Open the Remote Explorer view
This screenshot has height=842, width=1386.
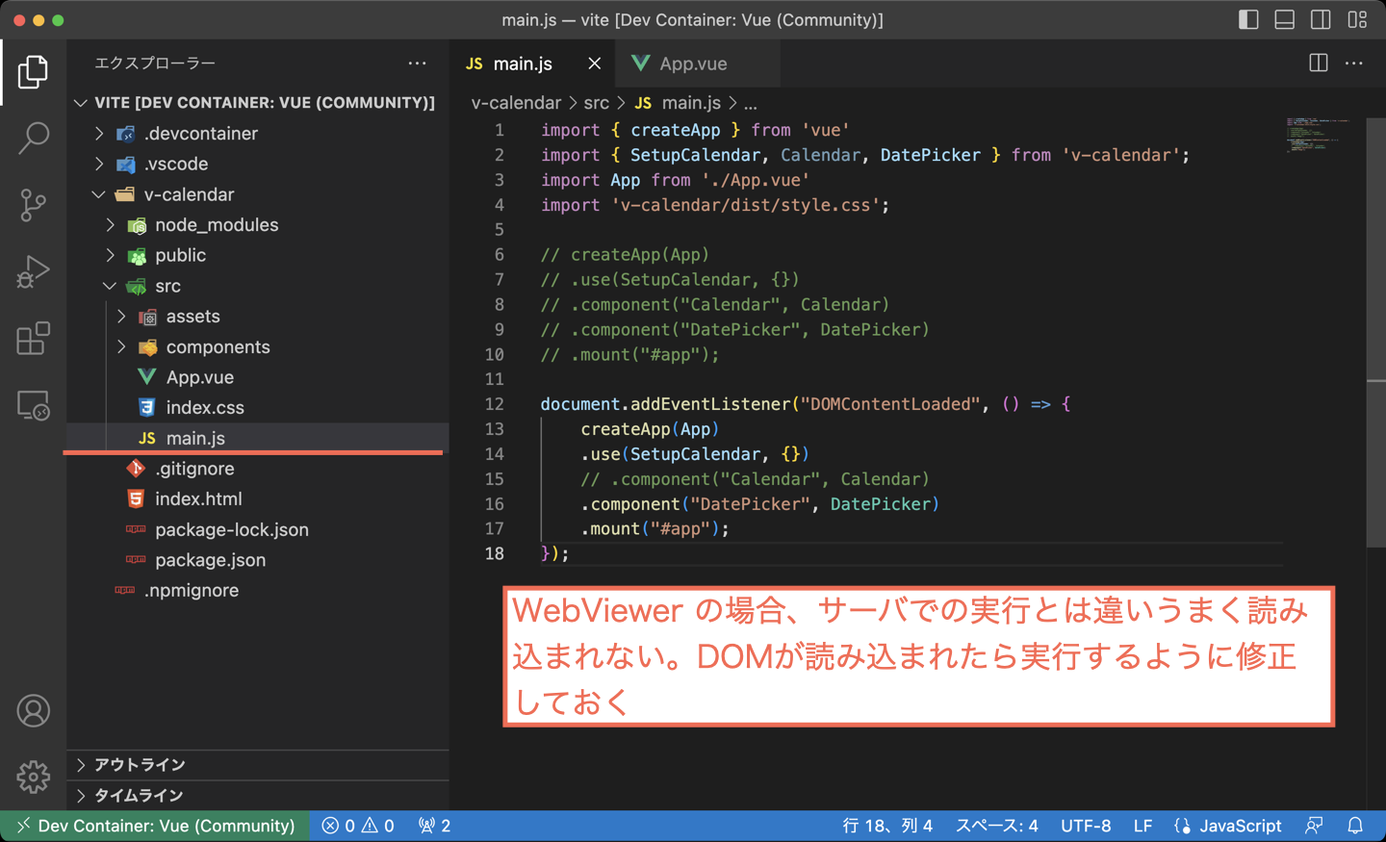click(33, 405)
